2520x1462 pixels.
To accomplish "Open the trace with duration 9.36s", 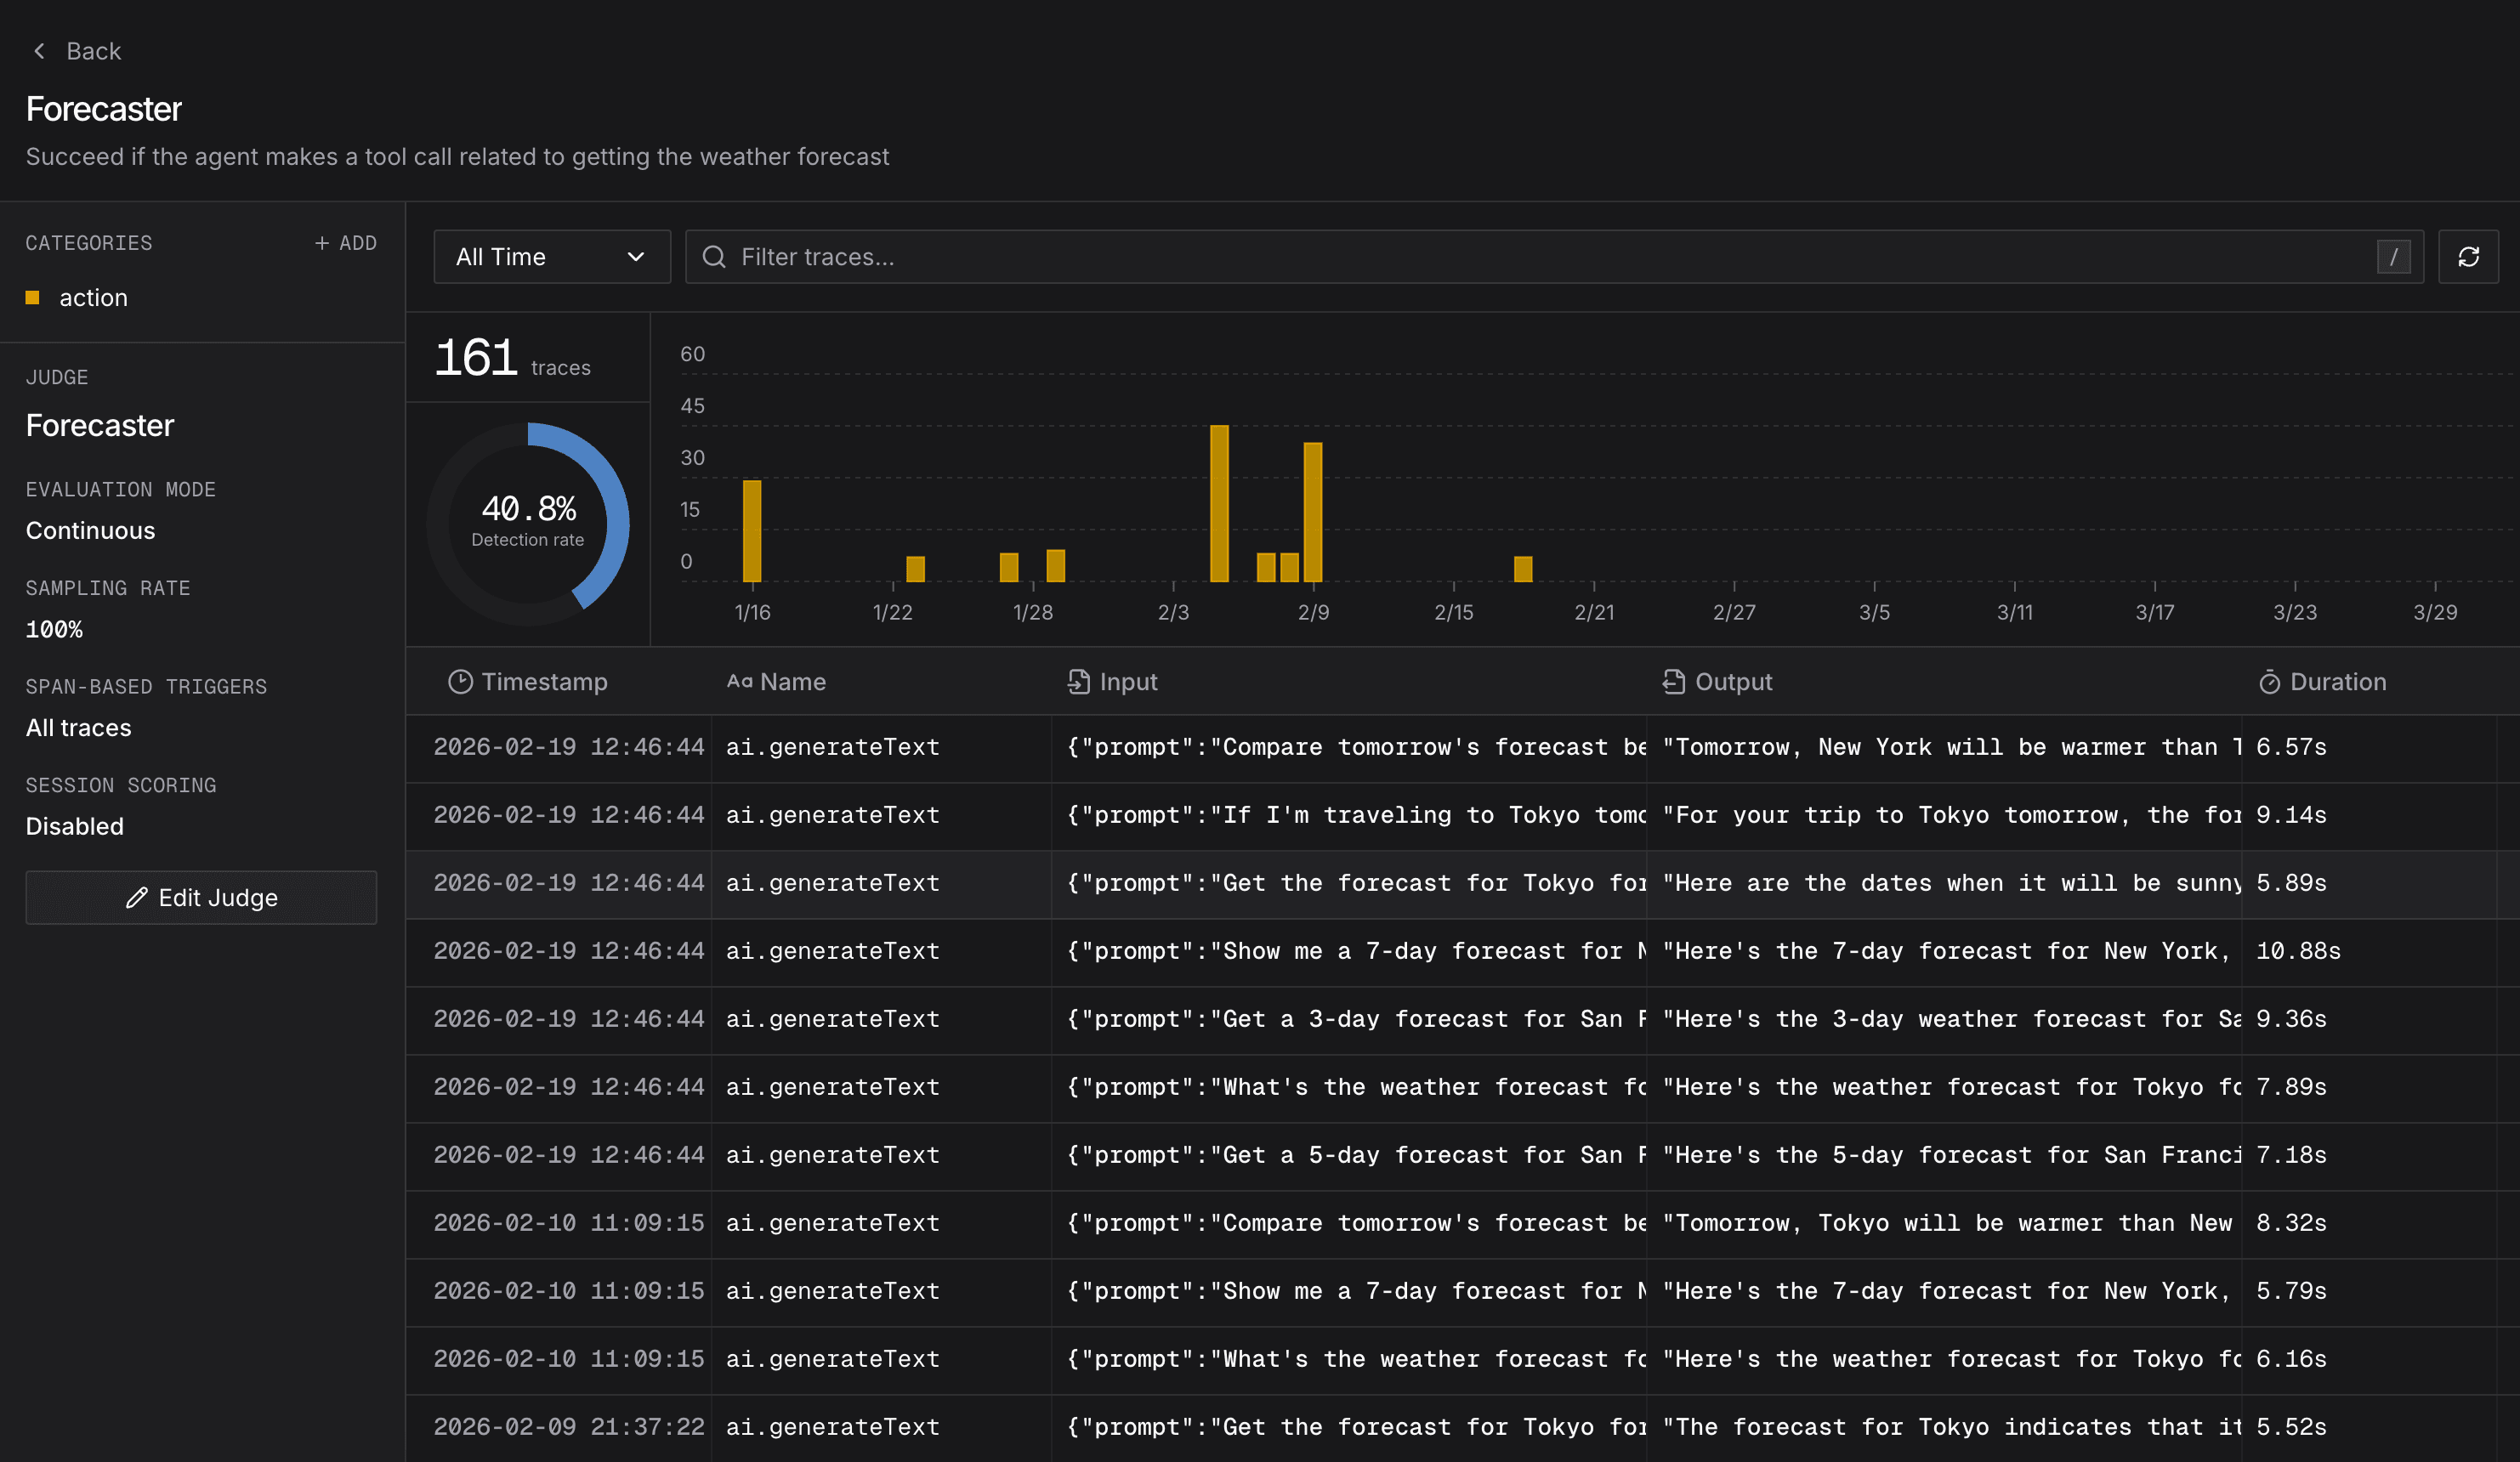I will (1463, 1020).
